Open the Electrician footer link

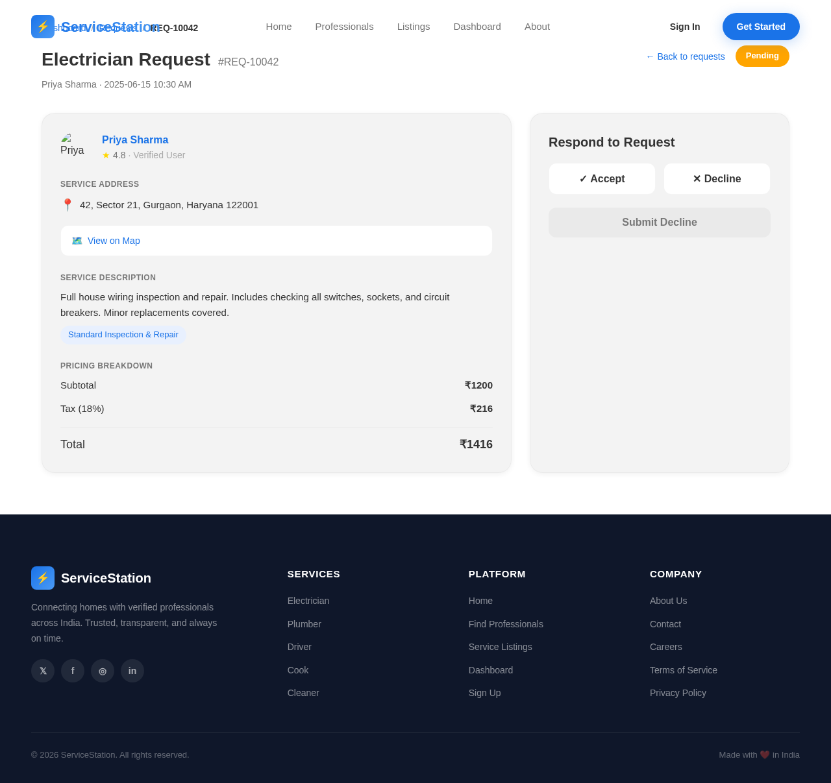click(308, 601)
